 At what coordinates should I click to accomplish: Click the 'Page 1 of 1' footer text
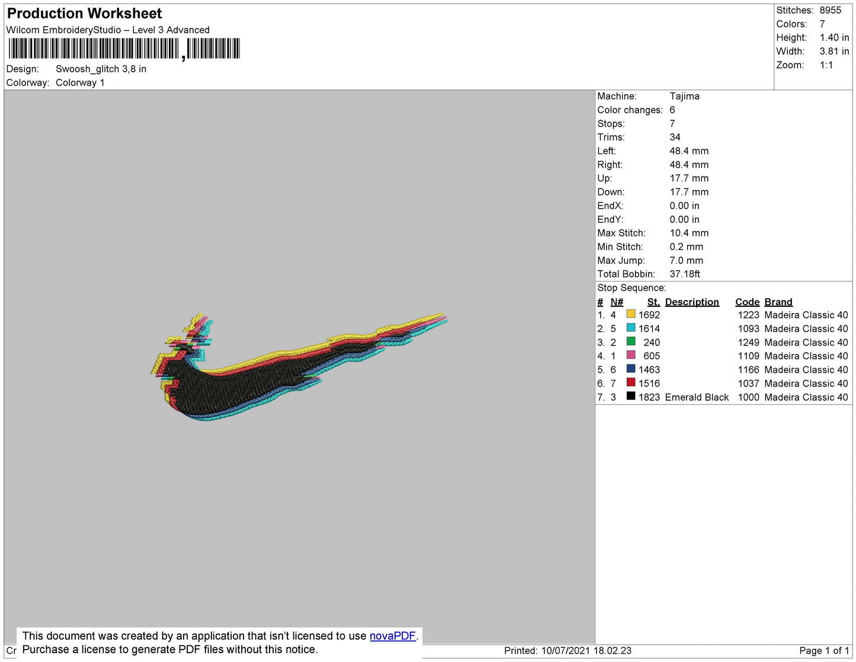click(824, 650)
